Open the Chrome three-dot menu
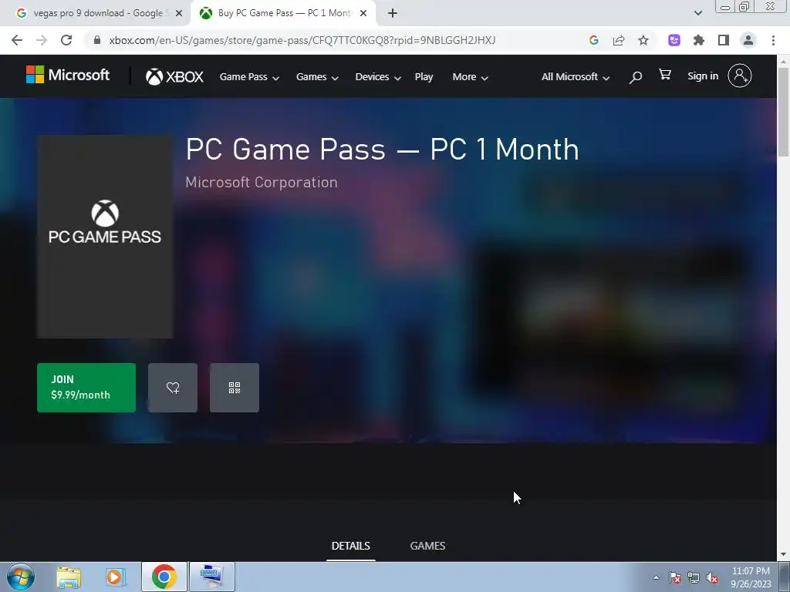 pos(773,40)
